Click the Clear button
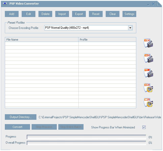 (x=113, y=14)
